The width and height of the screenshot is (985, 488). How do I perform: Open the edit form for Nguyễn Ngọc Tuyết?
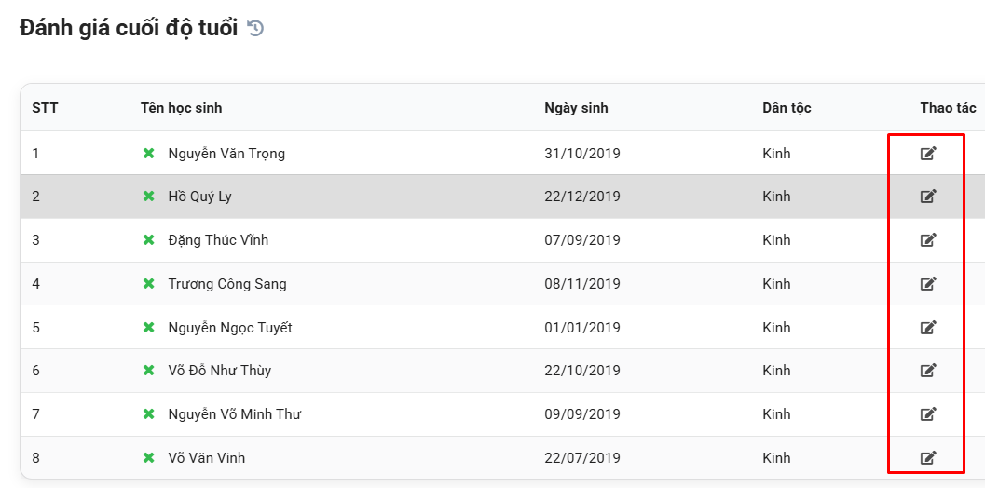[x=928, y=327]
